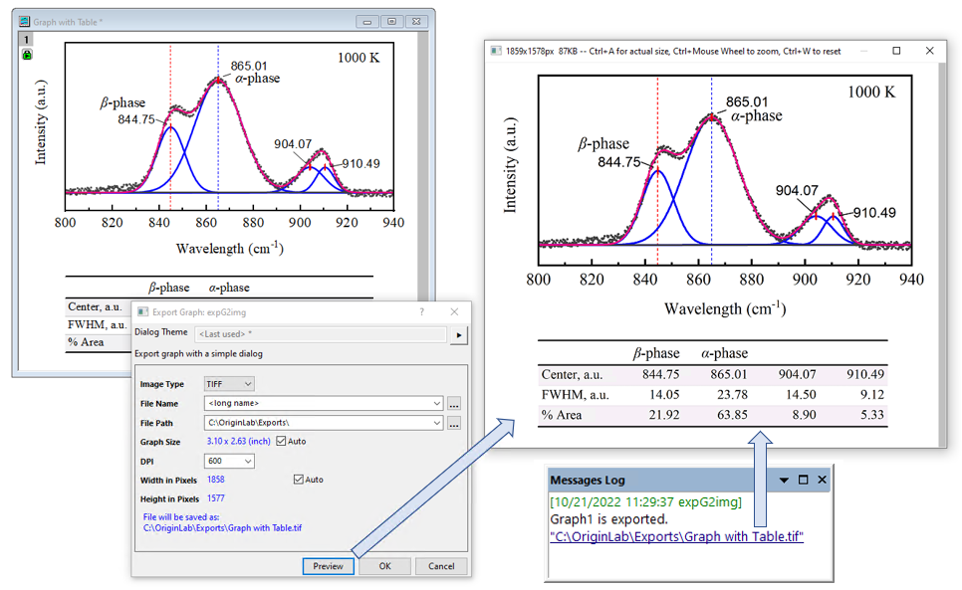This screenshot has height=590, width=962.
Task: Confirm export with OK button
Action: [384, 566]
